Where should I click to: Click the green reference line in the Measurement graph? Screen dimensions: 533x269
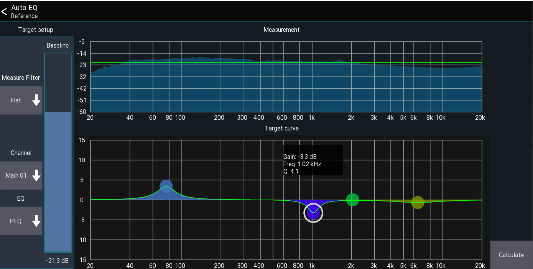[x=268, y=62]
